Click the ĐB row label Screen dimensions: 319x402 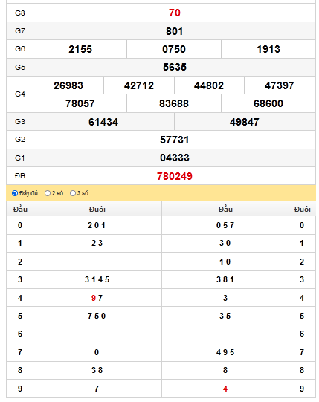coord(20,176)
